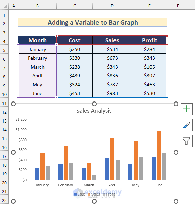Click the $530 profit cell

tap(149, 93)
